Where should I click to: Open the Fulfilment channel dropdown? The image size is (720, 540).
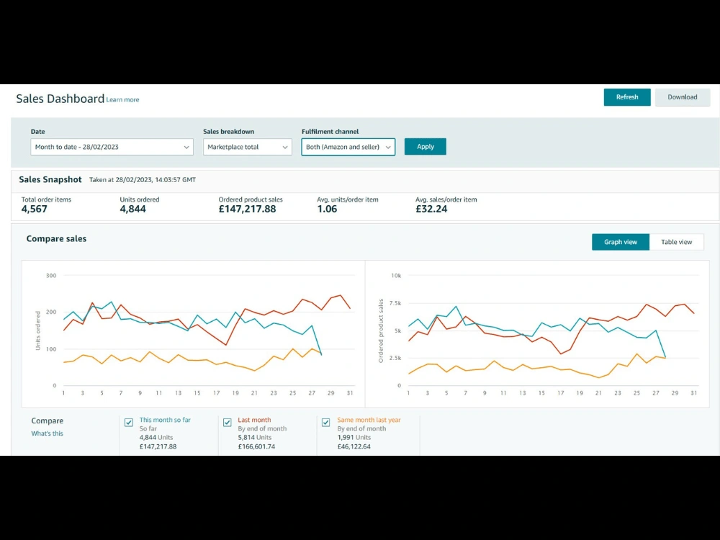pos(348,147)
